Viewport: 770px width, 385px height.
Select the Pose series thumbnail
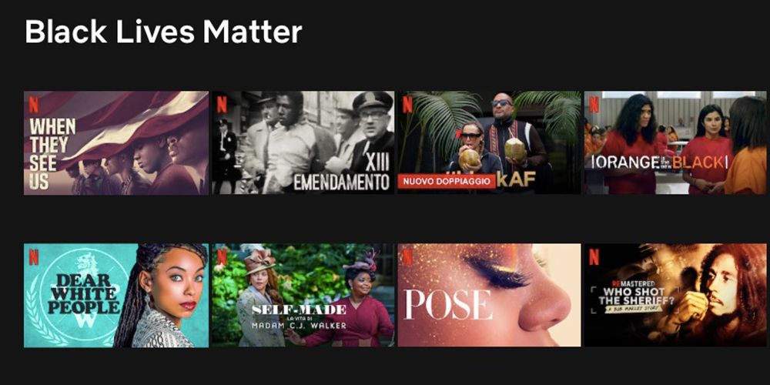coord(489,295)
